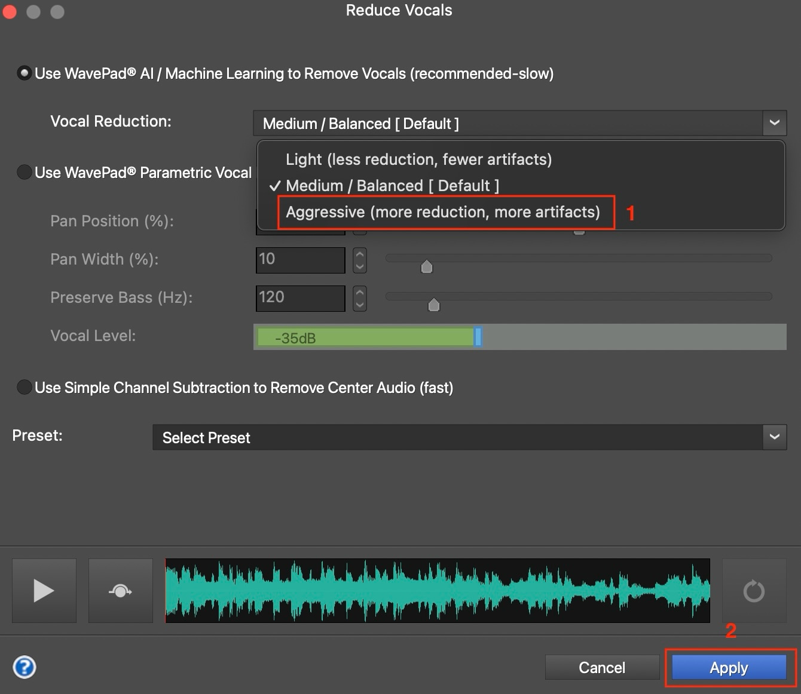The image size is (801, 694).
Task: Expand the Select Preset dropdown
Action: (x=775, y=437)
